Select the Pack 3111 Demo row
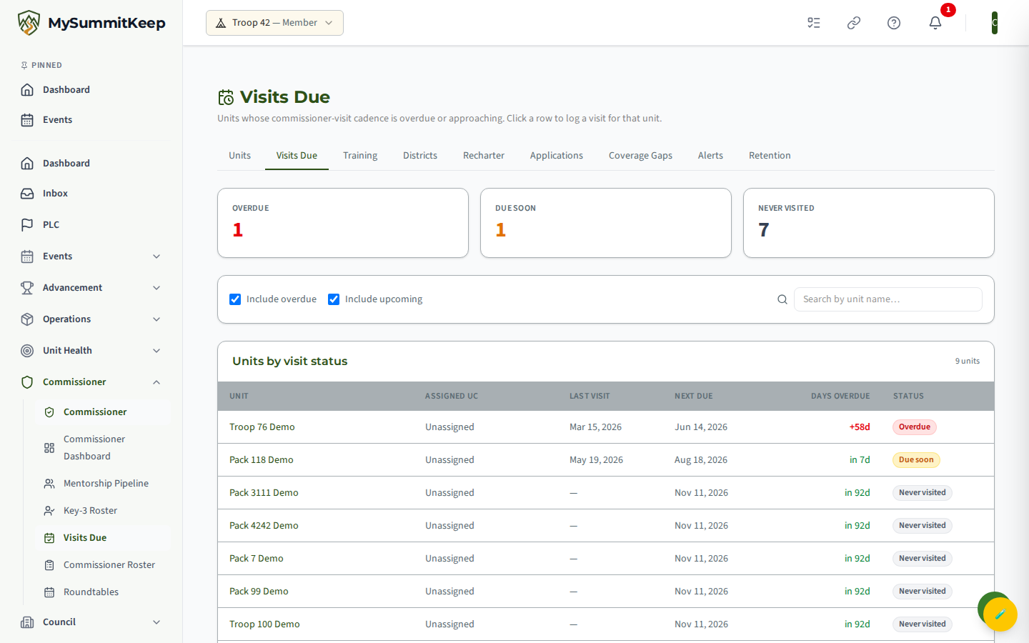1029x643 pixels. 606,493
